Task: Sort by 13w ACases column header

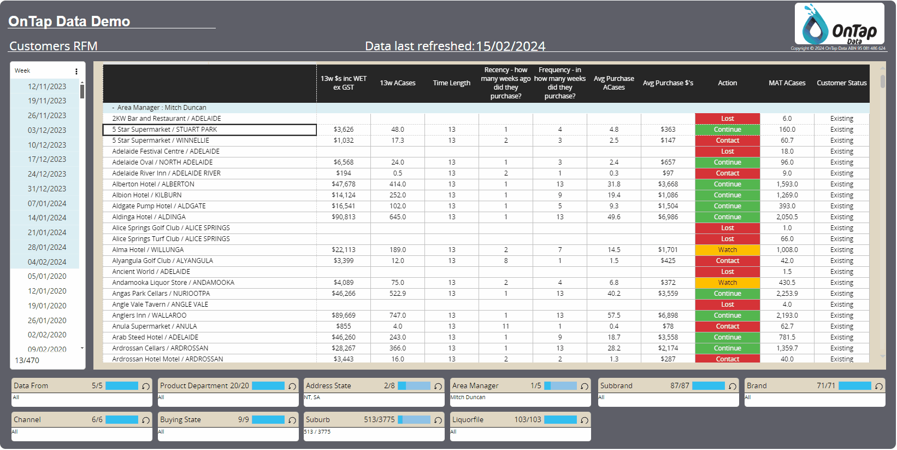Action: [397, 83]
